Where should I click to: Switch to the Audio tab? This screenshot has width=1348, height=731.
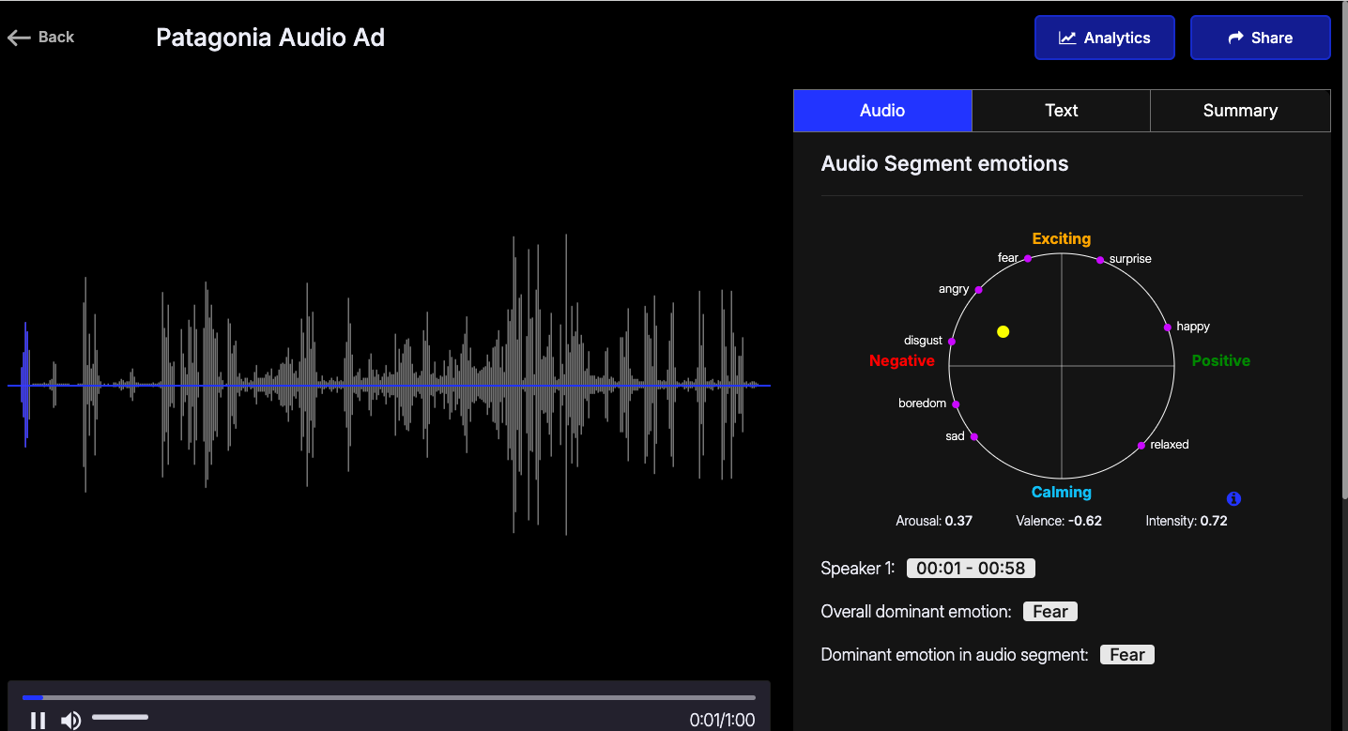point(882,111)
